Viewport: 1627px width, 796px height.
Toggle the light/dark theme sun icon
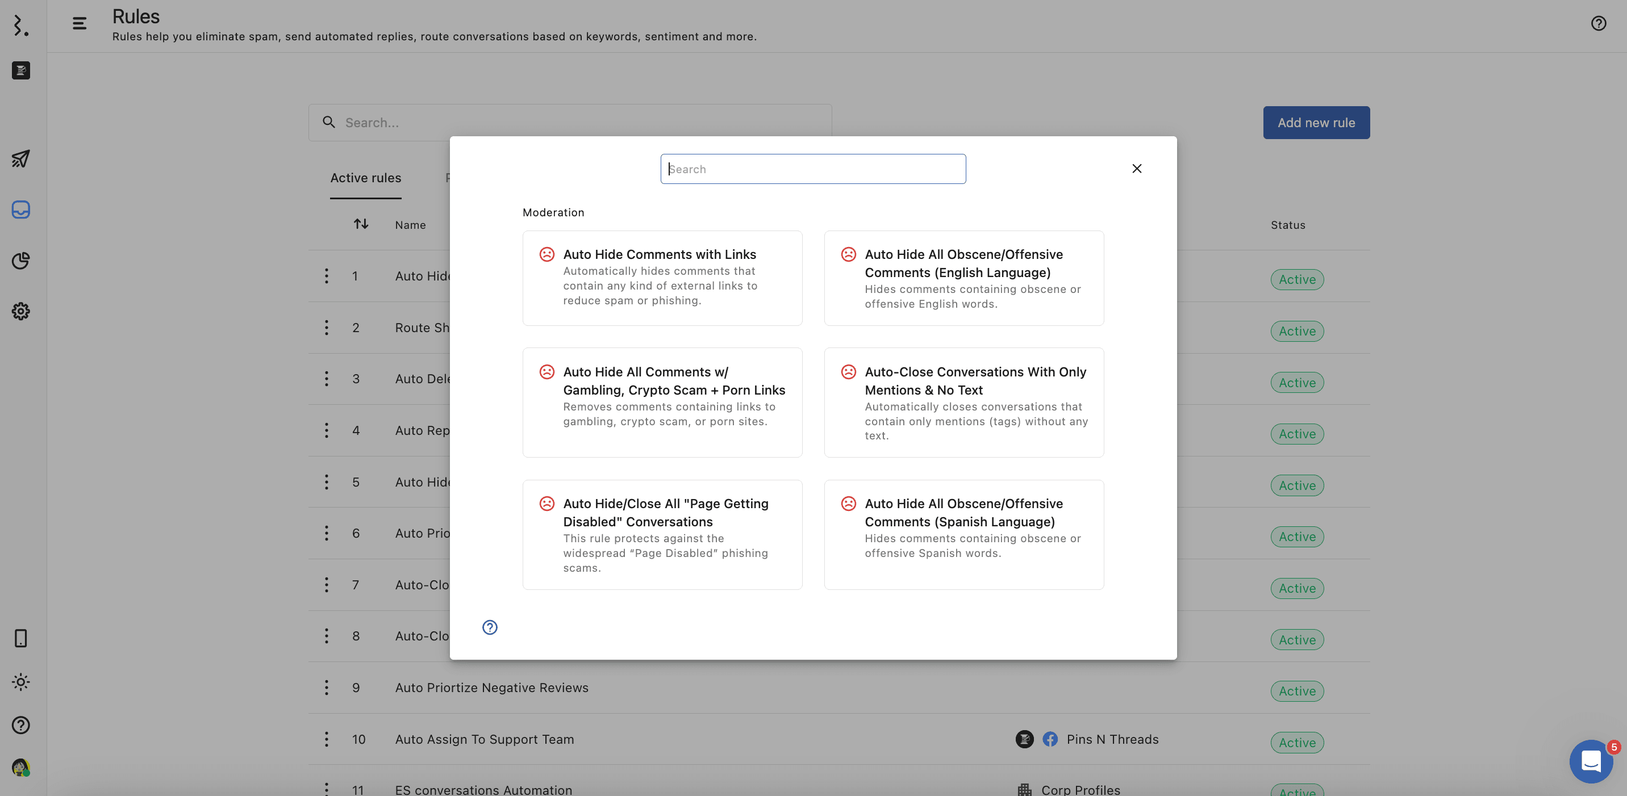click(x=21, y=682)
